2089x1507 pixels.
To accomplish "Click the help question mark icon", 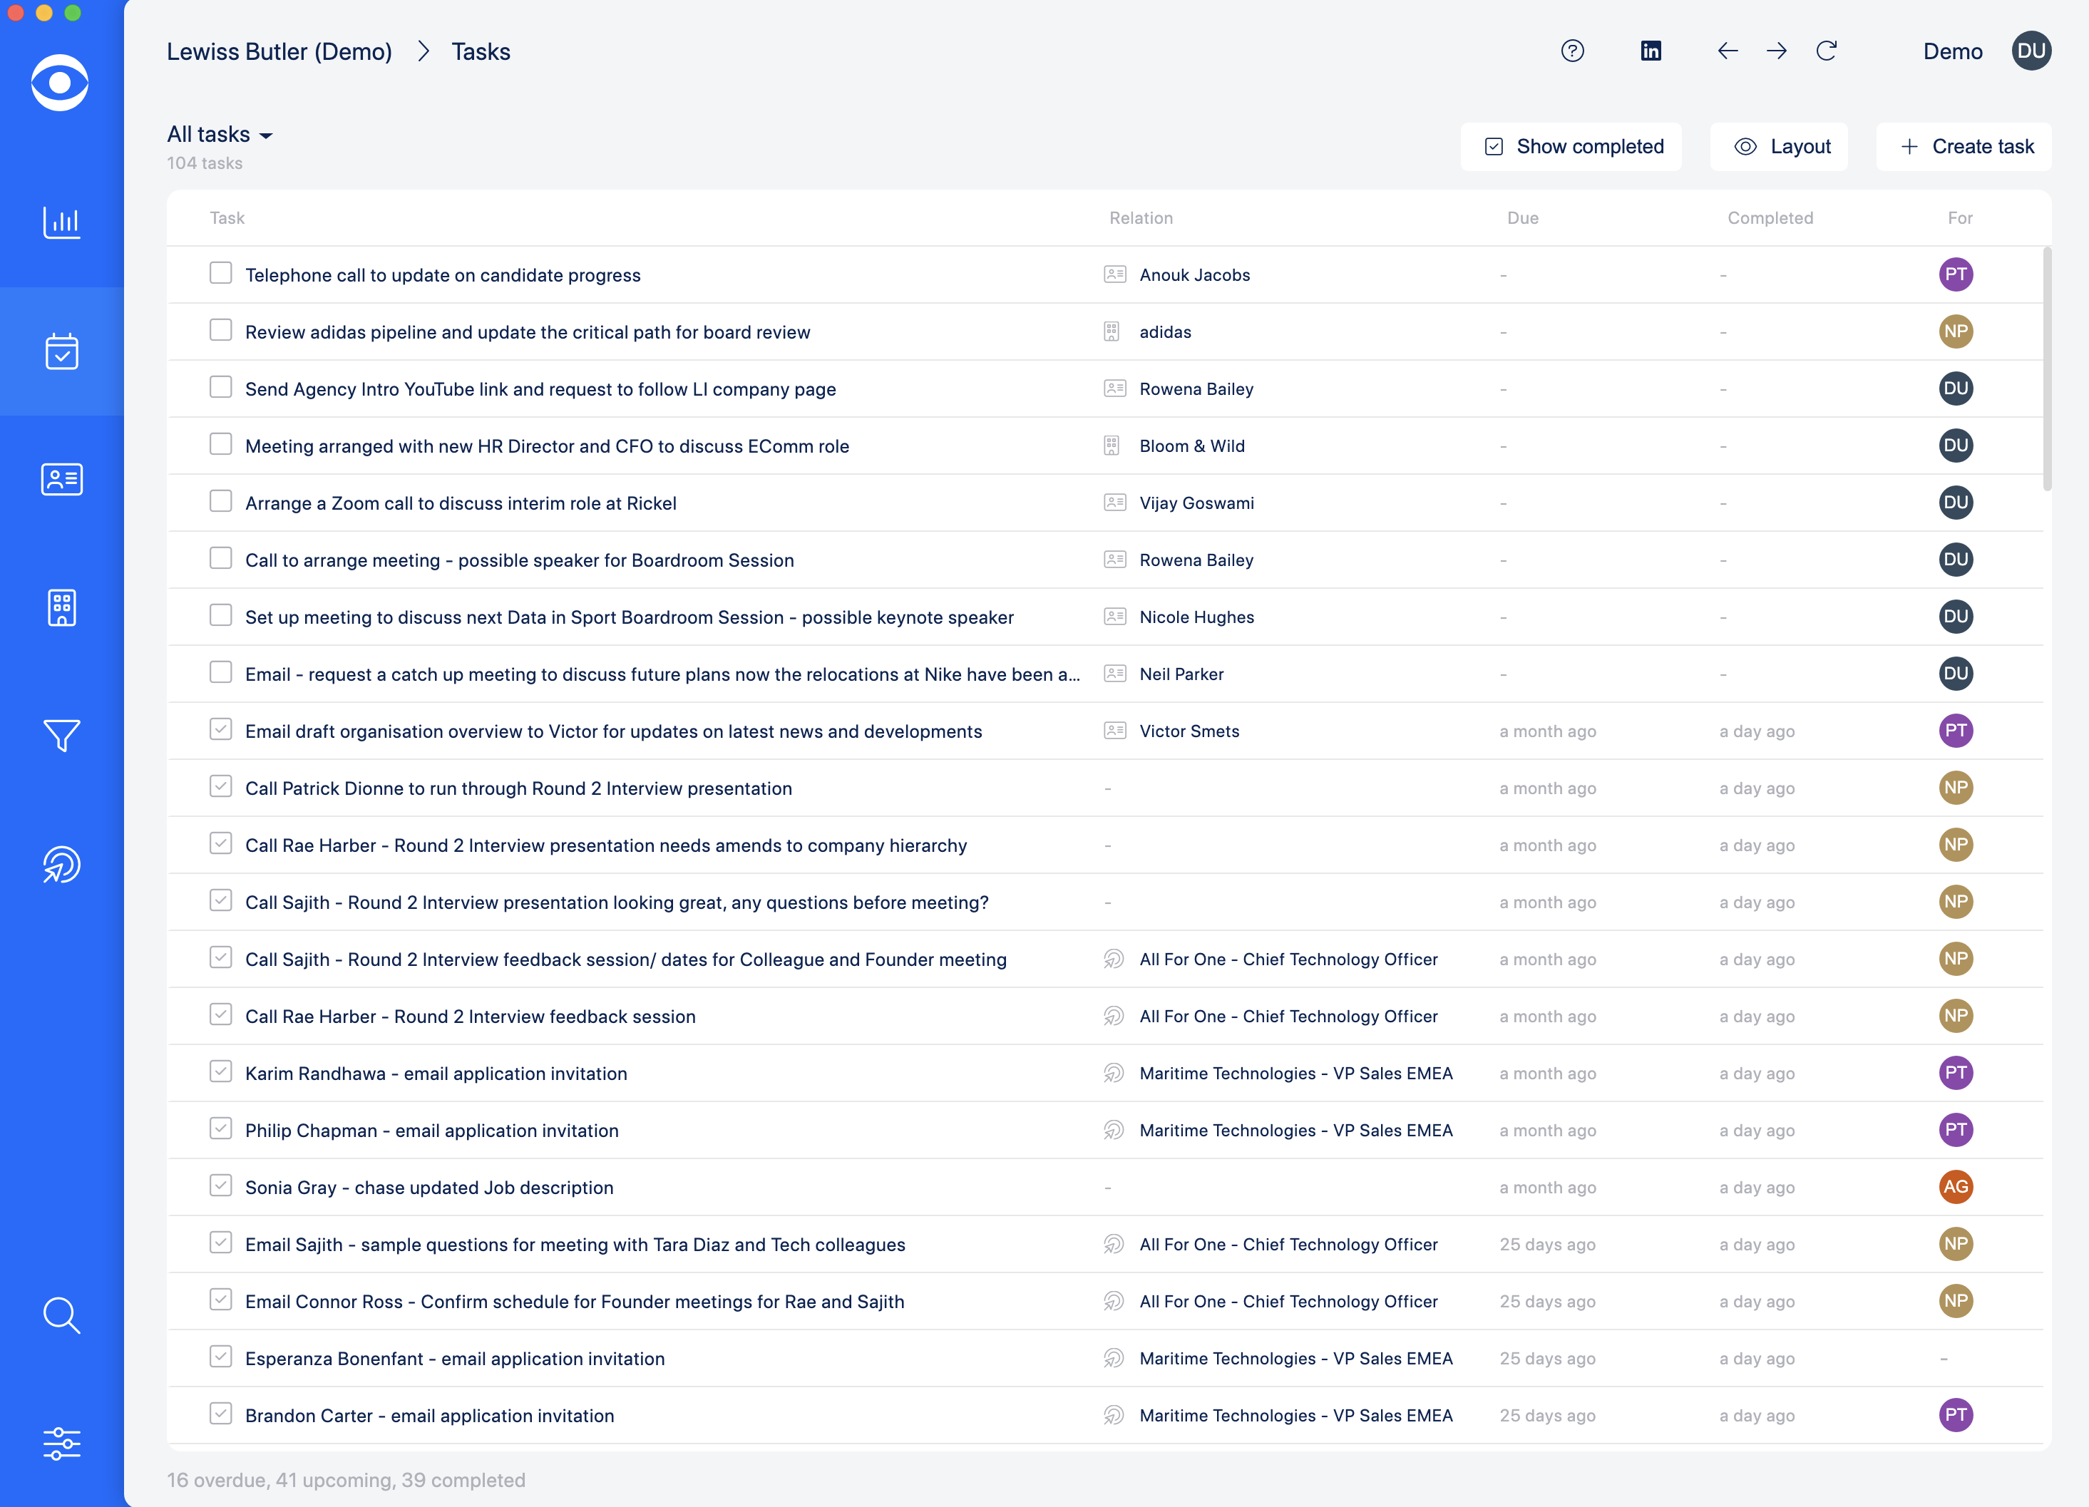I will [x=1572, y=51].
